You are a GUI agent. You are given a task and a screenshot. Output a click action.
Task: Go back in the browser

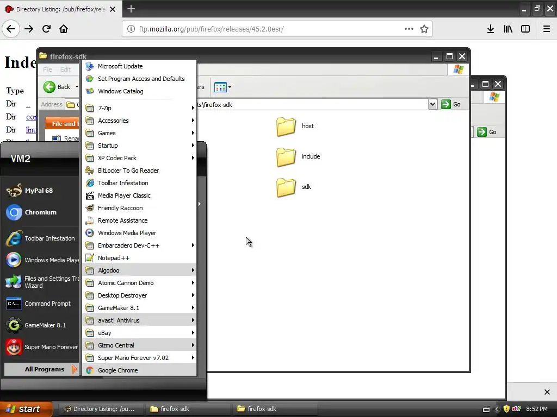click(11, 29)
